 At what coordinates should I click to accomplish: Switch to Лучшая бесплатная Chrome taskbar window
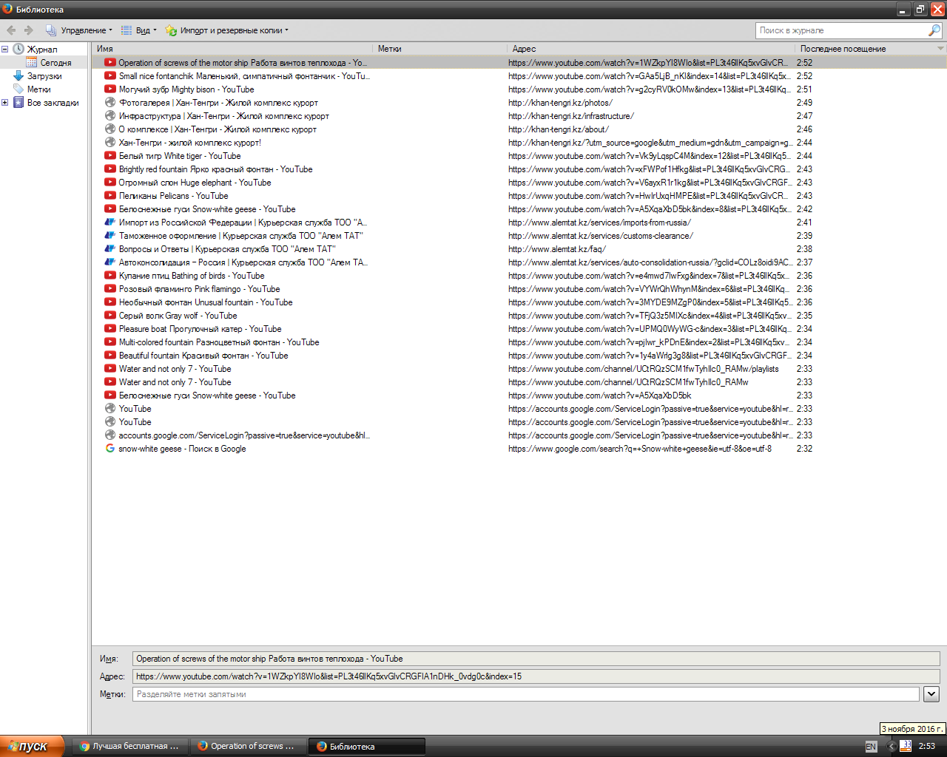tap(130, 746)
